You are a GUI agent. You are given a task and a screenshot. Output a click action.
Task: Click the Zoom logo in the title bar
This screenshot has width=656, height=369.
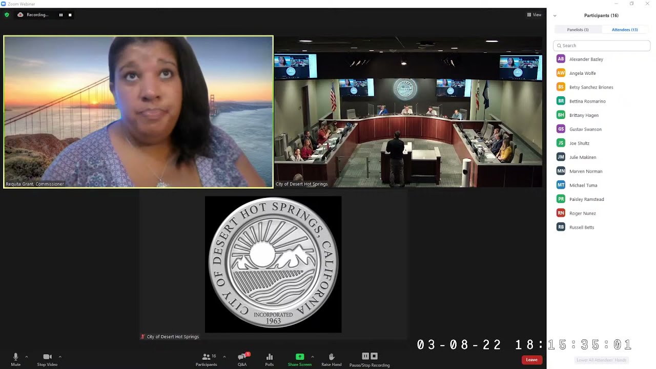(x=4, y=4)
